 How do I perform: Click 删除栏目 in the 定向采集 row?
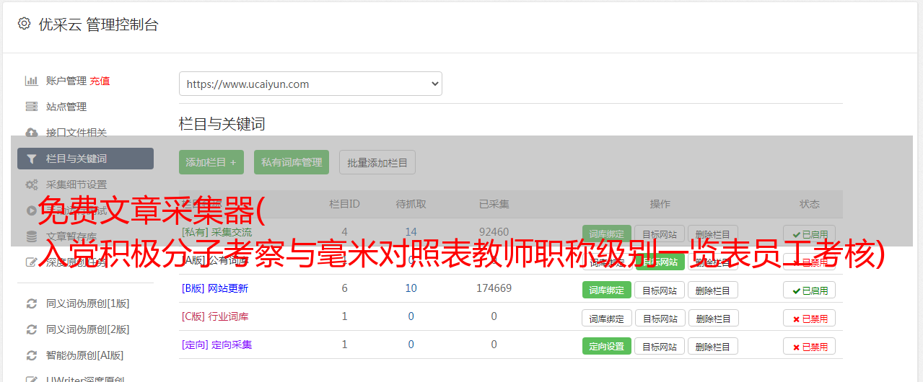tap(713, 346)
